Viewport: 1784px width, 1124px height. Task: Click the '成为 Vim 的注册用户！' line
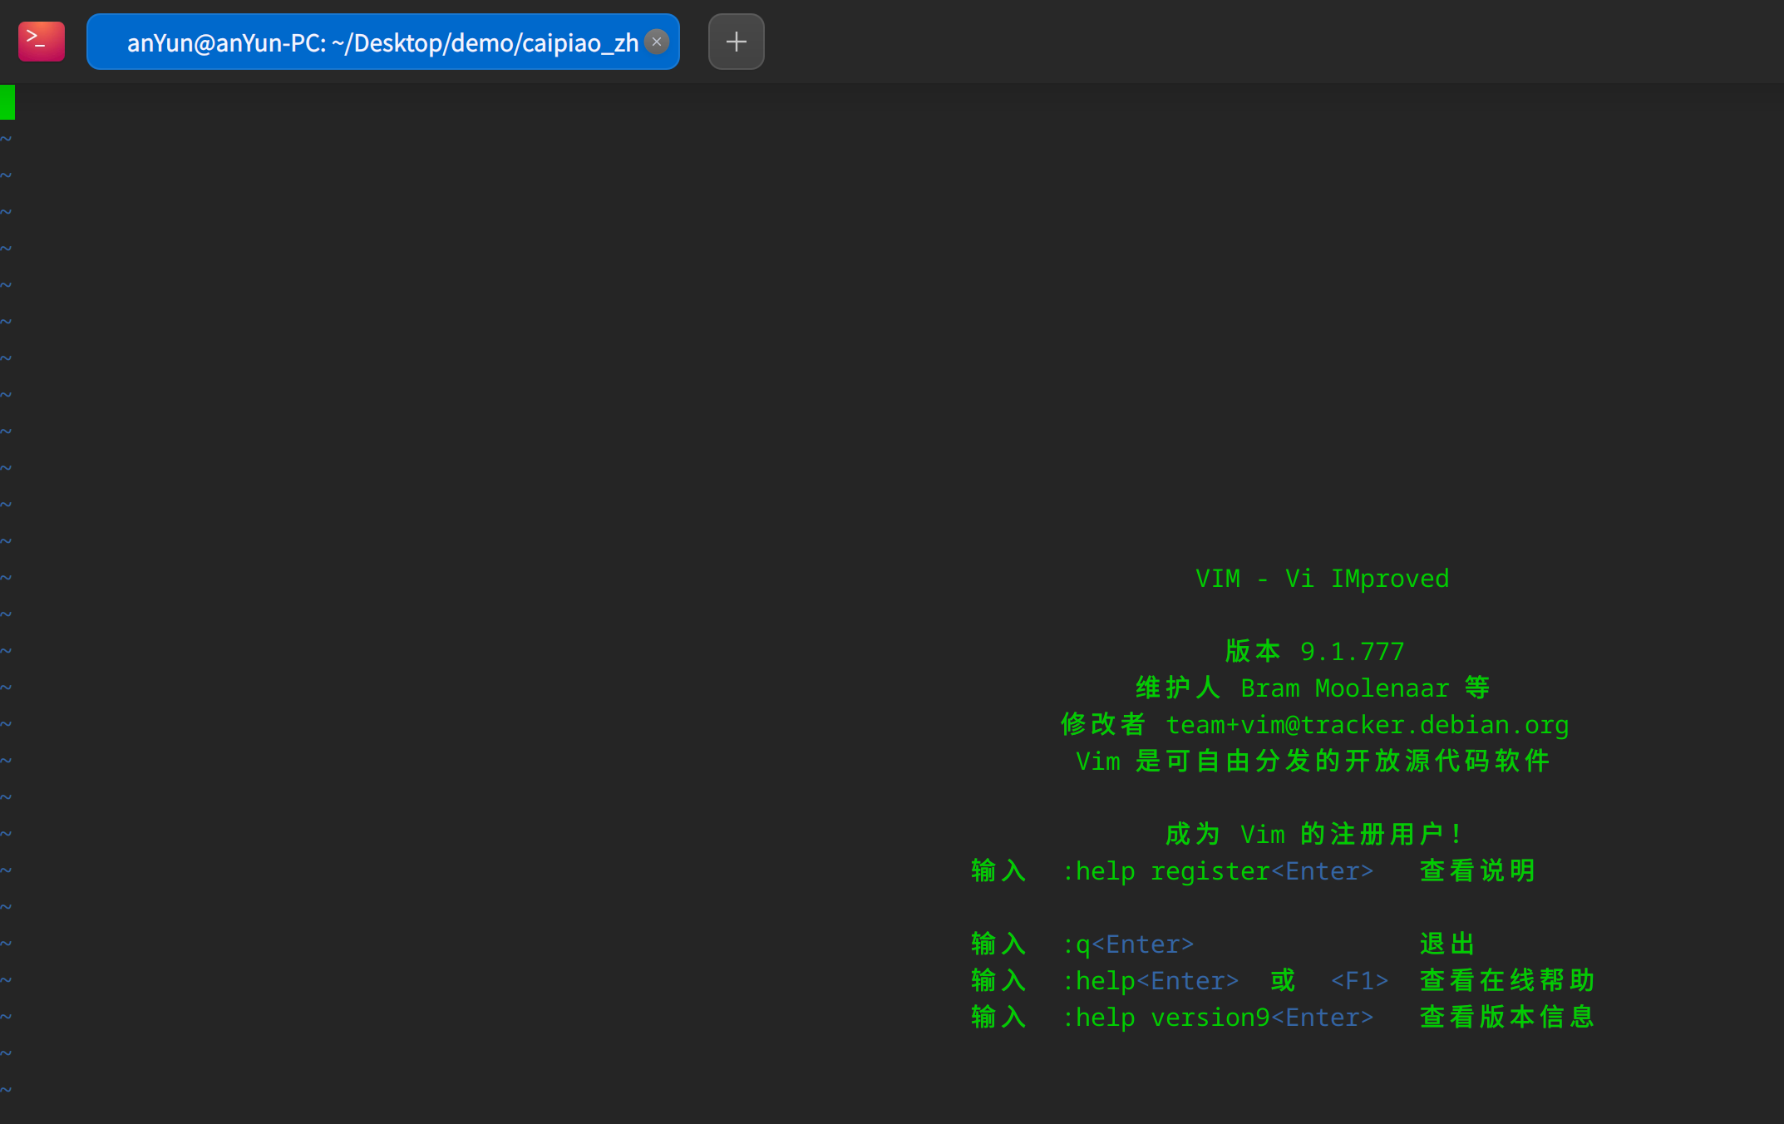click(x=1313, y=835)
